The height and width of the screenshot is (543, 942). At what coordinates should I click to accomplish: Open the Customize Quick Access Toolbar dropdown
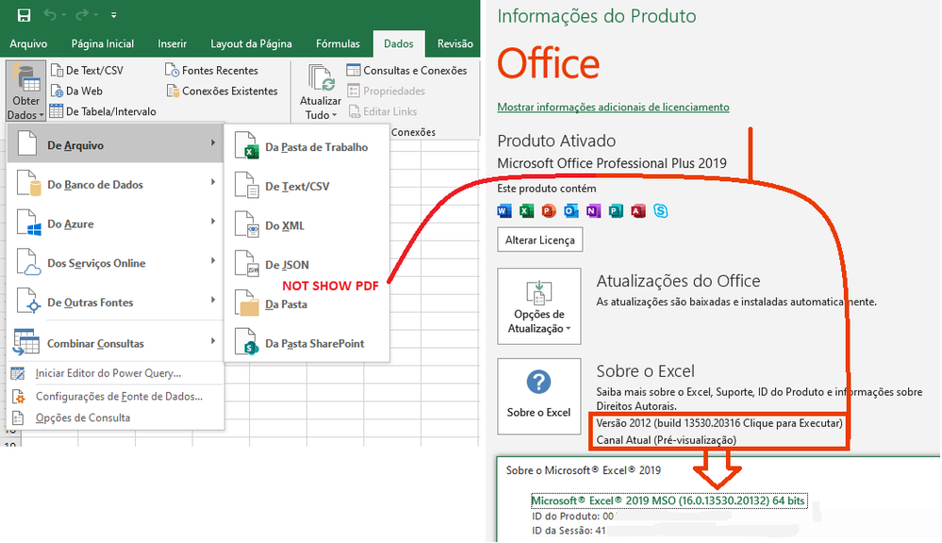tap(113, 16)
